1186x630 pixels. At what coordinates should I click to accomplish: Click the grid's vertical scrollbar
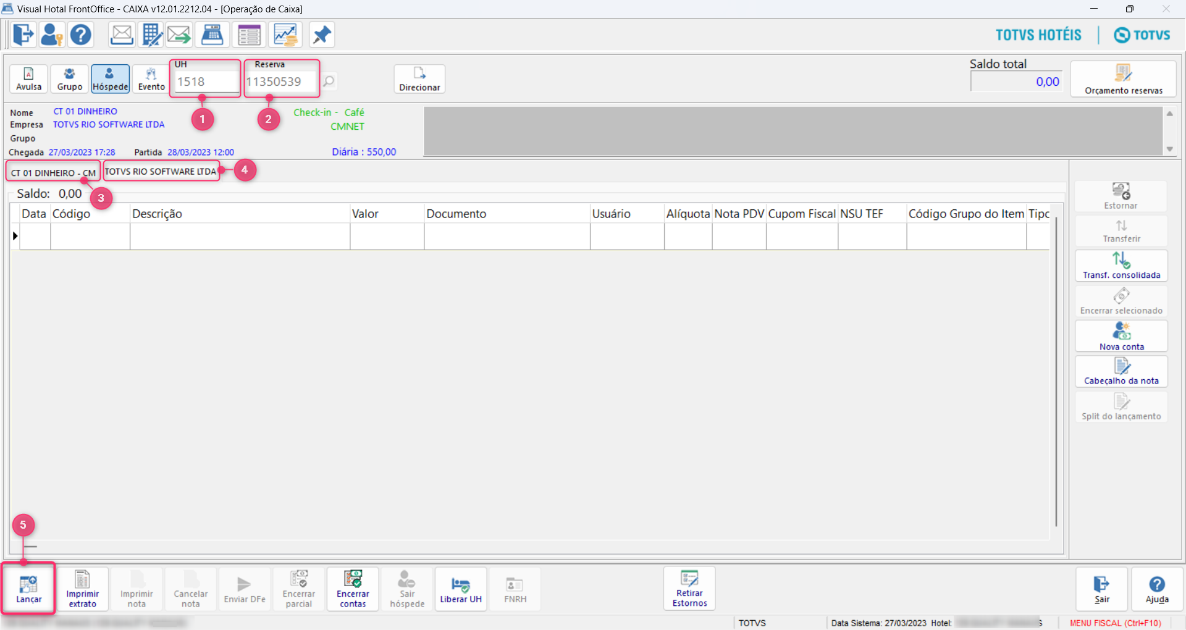[1056, 371]
